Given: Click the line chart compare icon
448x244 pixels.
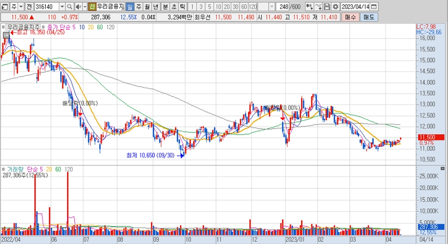Looking at the screenshot, I should (x=318, y=7).
